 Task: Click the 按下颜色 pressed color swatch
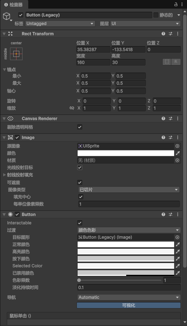pos(126,259)
